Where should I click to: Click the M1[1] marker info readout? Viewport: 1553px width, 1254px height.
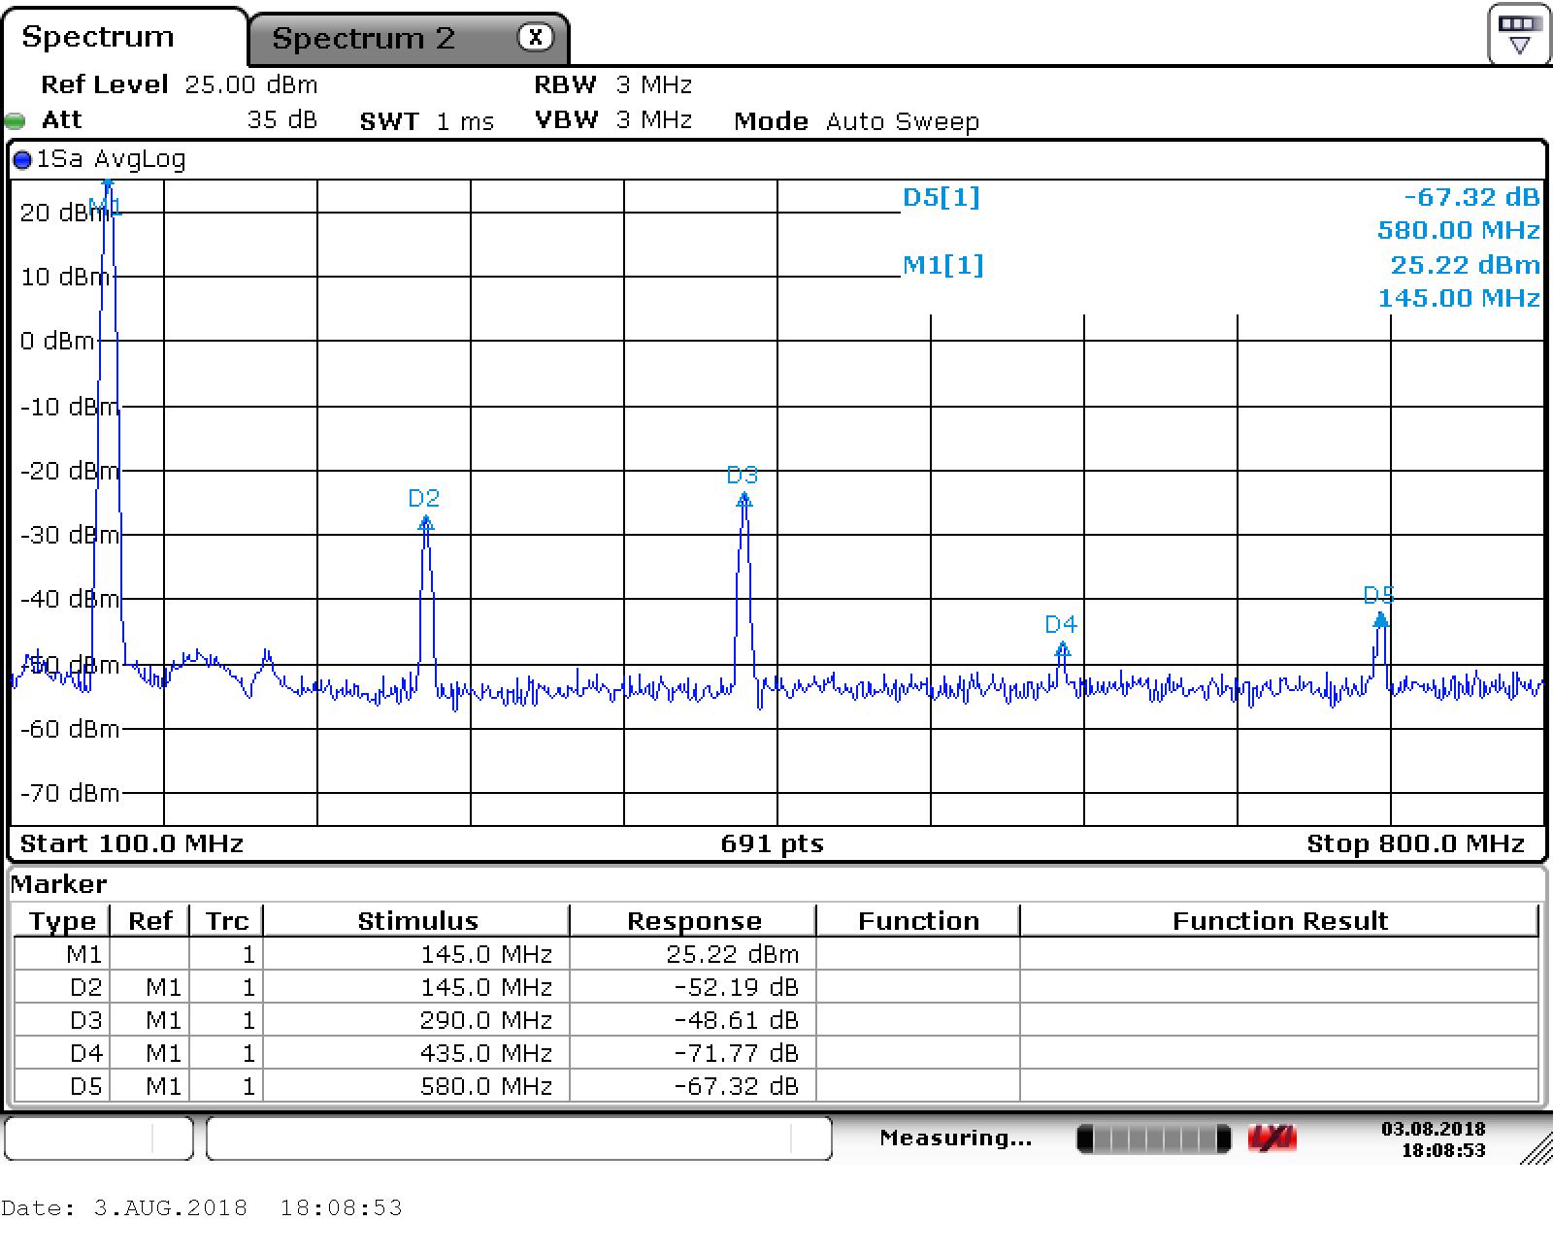1221,280
